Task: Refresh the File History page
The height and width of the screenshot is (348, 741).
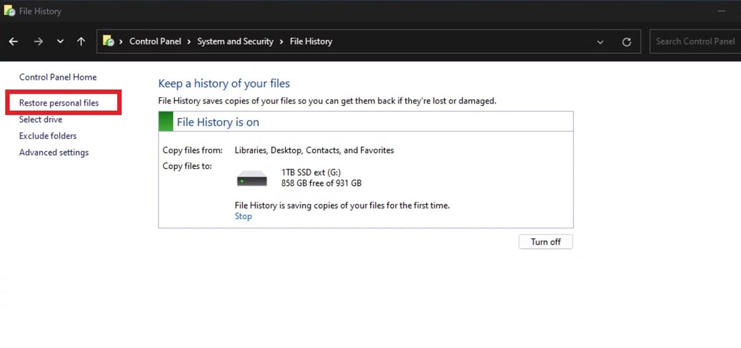Action: pyautogui.click(x=626, y=42)
